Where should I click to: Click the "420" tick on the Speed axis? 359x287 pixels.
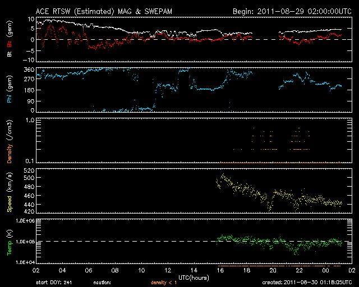click(x=29, y=211)
